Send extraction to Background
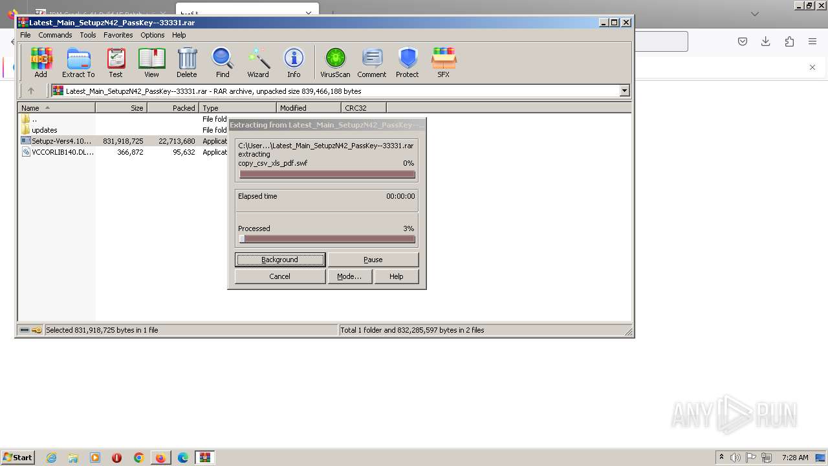The image size is (828, 466). pyautogui.click(x=280, y=260)
